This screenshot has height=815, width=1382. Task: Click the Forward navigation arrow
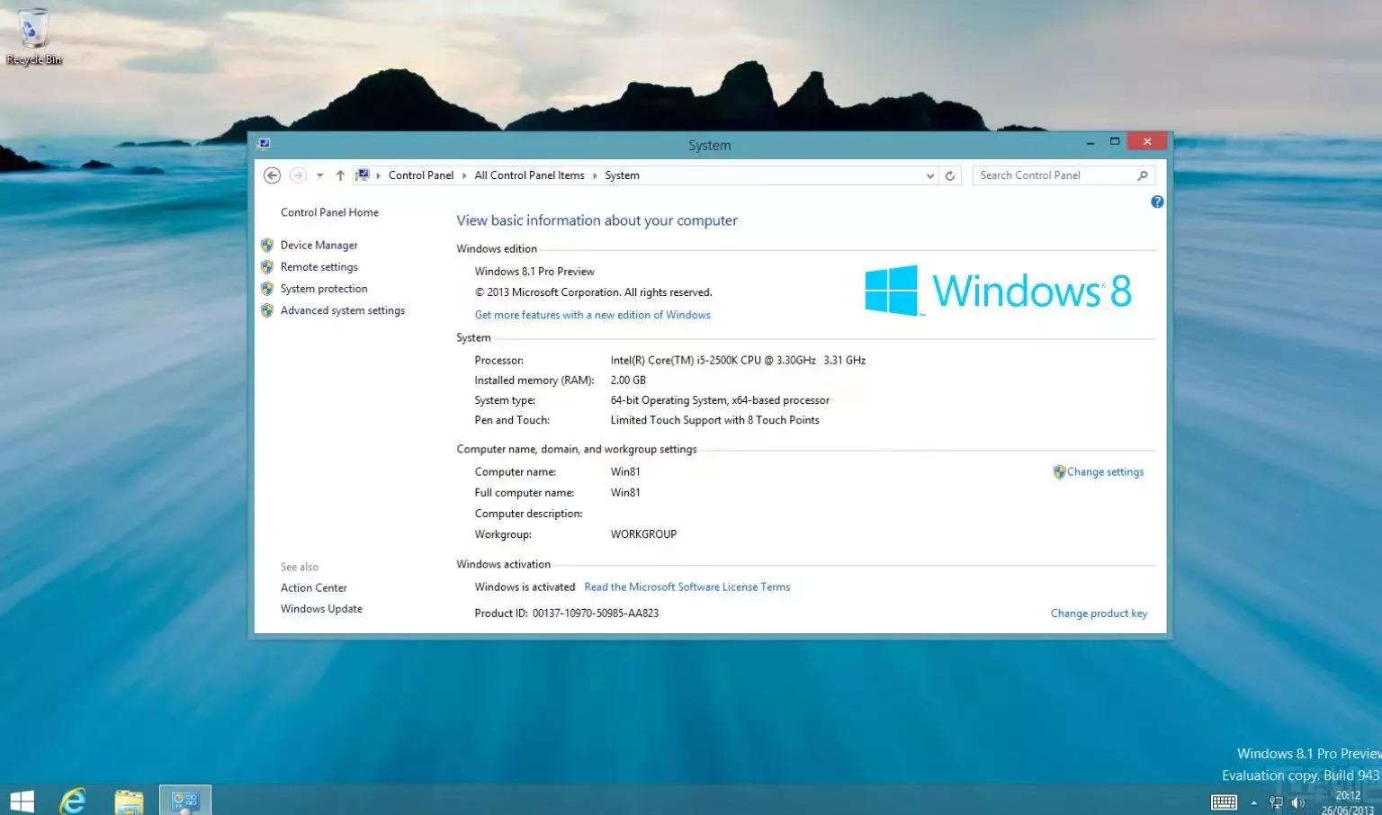pyautogui.click(x=298, y=175)
